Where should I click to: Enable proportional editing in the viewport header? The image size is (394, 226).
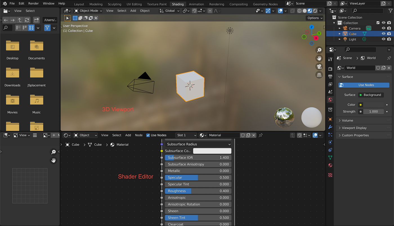click(210, 11)
